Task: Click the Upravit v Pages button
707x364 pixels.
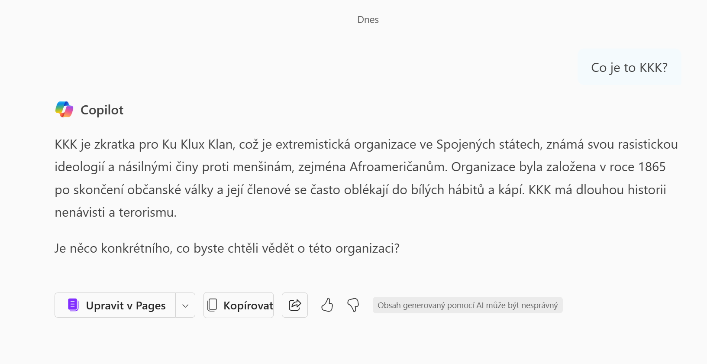Action: click(x=115, y=305)
